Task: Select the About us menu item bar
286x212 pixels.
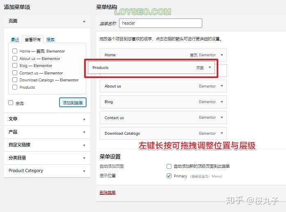Action: [163, 86]
